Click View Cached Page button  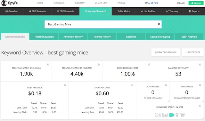166,52
